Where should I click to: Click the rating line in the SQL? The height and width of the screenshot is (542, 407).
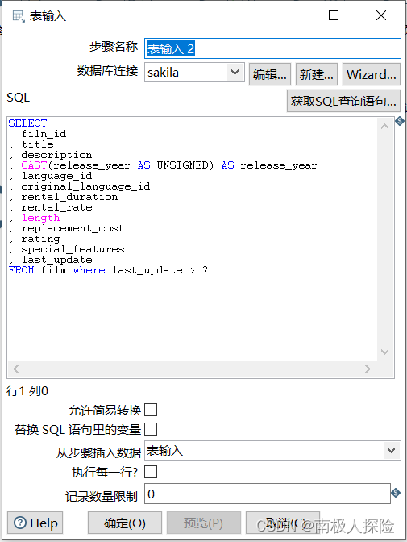[40, 239]
